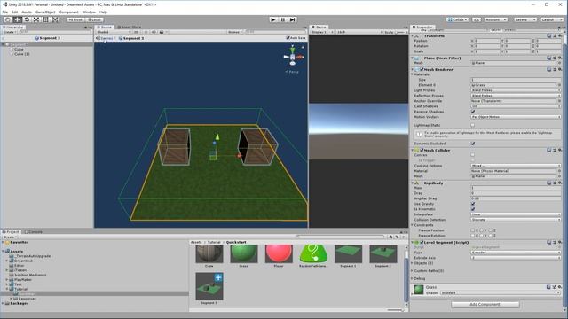Open Light Probes dropdown
Image resolution: width=568 pixels, height=319 pixels.
click(x=516, y=90)
